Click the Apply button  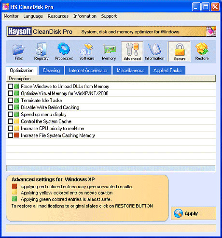(194, 213)
